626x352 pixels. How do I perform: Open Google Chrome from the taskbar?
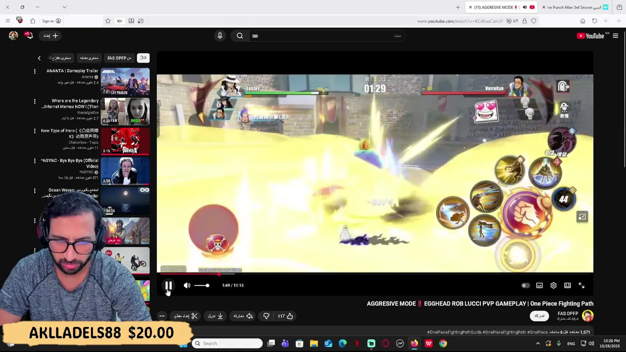click(443, 343)
